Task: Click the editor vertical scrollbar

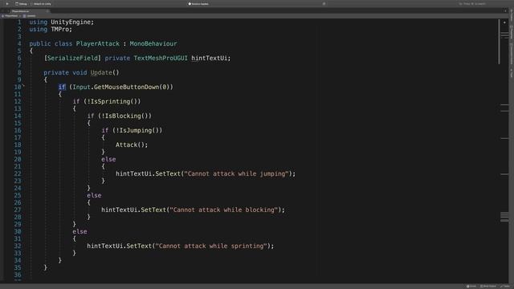Action: (500, 42)
